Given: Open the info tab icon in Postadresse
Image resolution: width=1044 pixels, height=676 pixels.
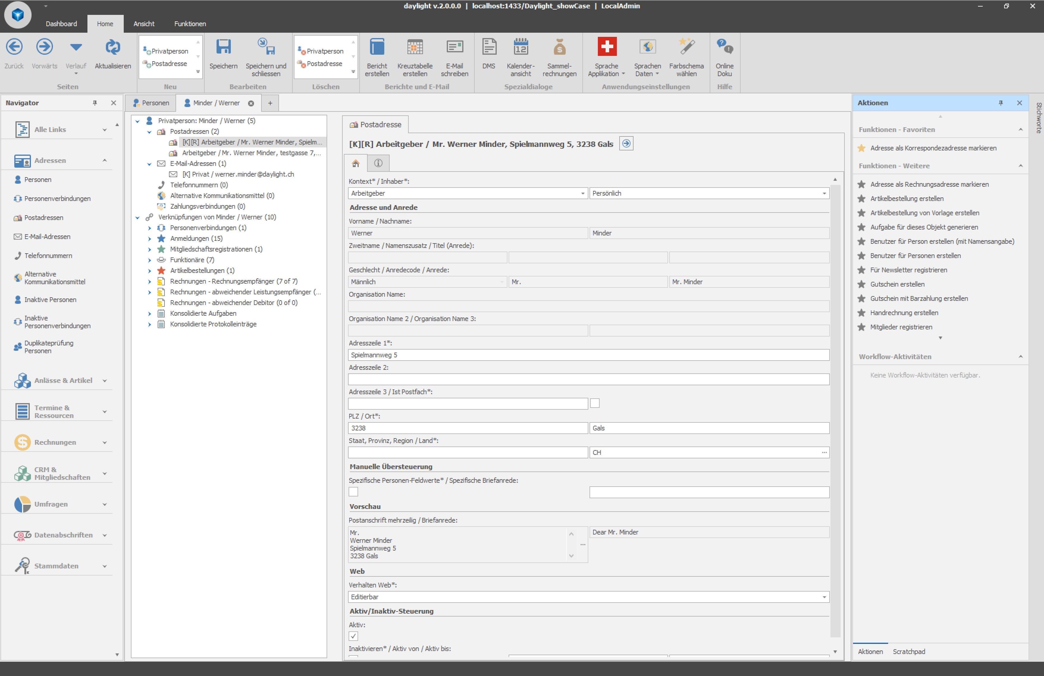Looking at the screenshot, I should pos(378,164).
